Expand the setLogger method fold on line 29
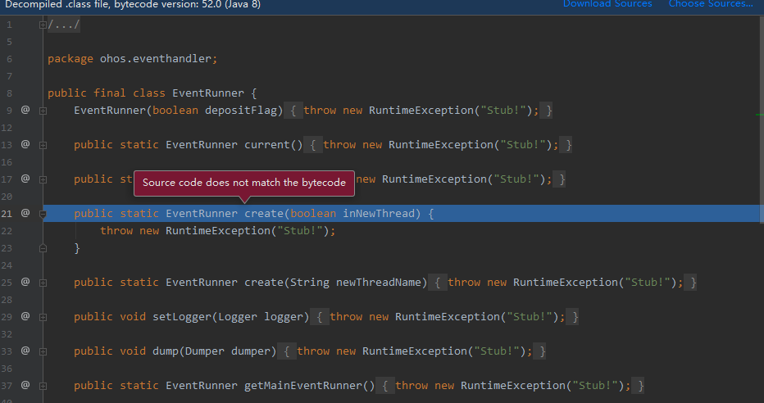The width and height of the screenshot is (764, 403). pos(43,316)
